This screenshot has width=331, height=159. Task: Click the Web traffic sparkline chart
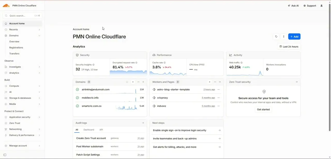click(245, 73)
